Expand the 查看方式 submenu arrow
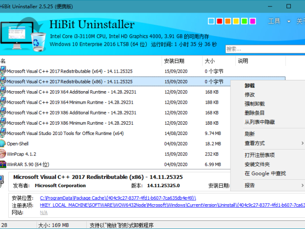Screen dimensions: 305x229 (303, 143)
